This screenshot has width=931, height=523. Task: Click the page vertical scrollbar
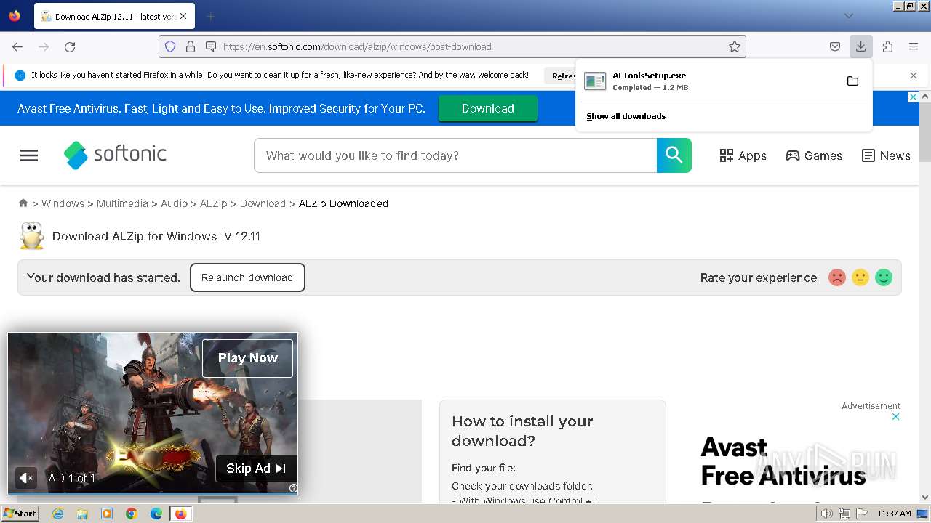tap(925, 132)
